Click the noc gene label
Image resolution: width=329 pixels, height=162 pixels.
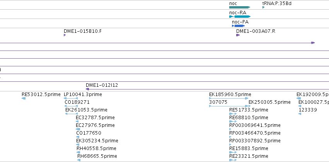point(233,3)
